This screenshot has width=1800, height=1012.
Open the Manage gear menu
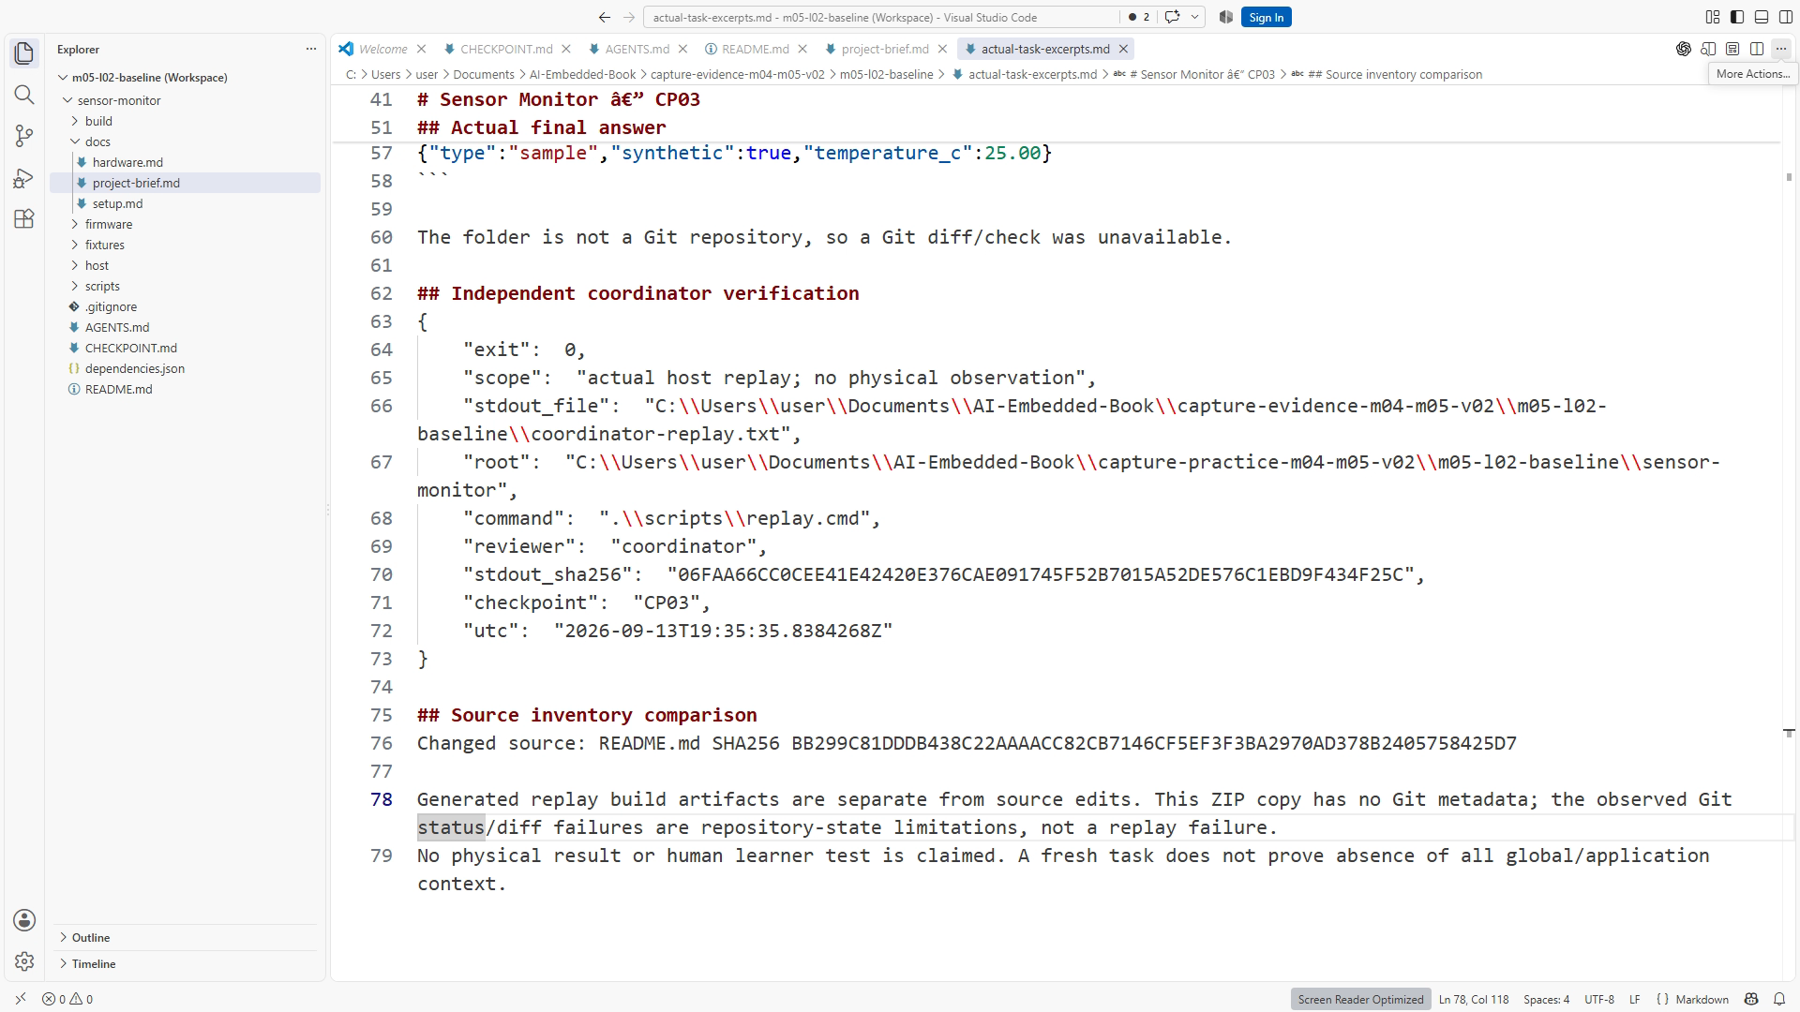click(24, 961)
